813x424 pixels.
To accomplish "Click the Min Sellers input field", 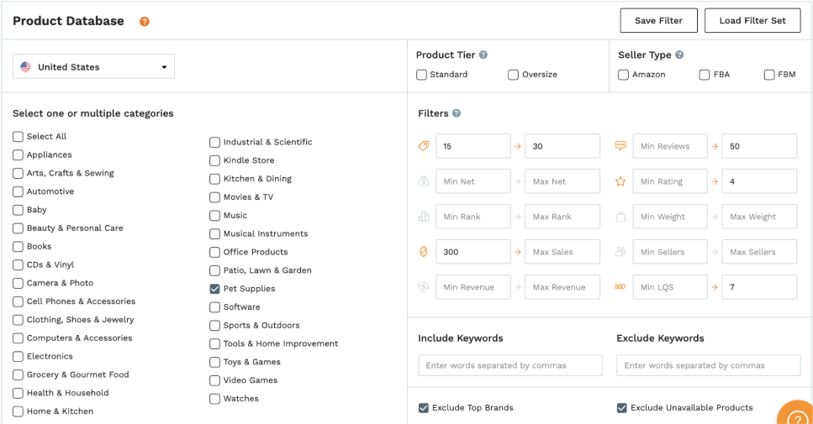I will pyautogui.click(x=670, y=252).
